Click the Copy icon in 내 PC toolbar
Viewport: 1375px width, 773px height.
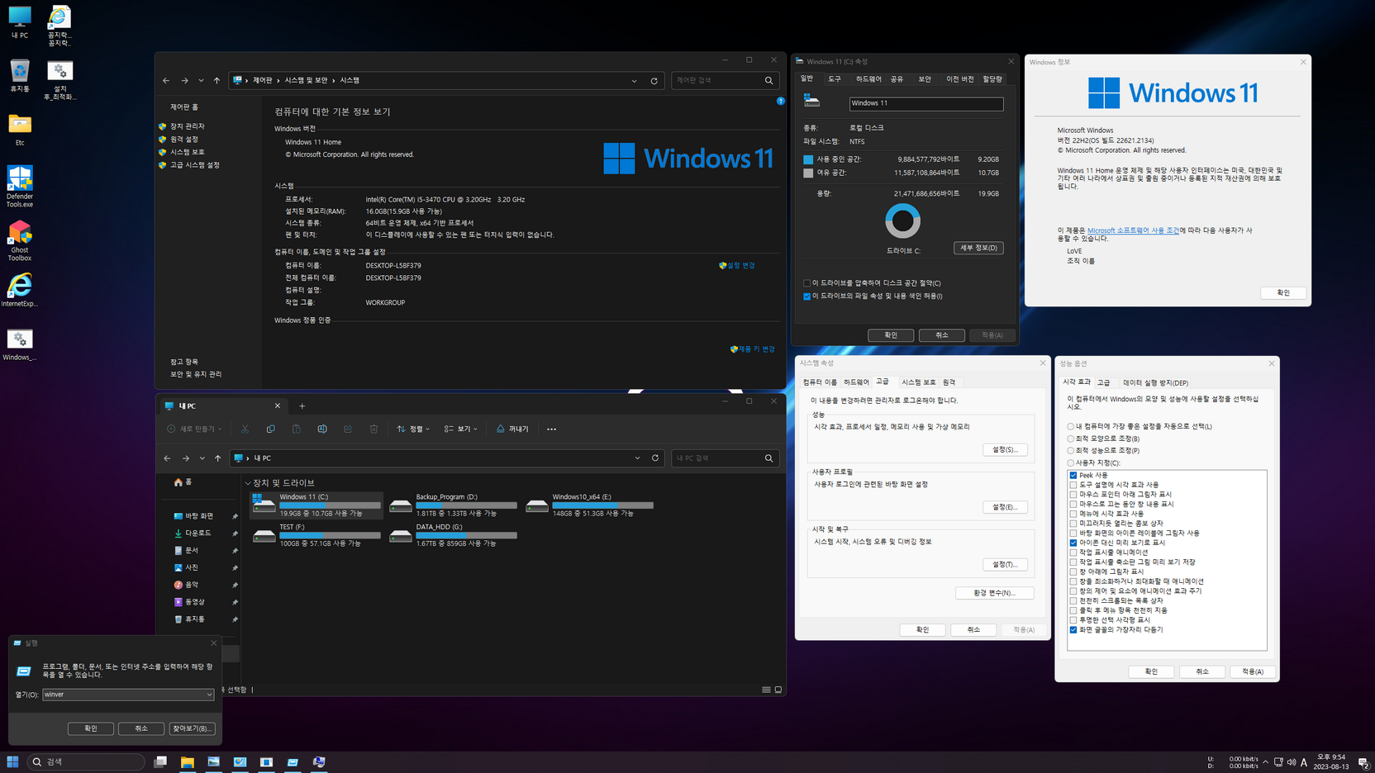point(271,429)
